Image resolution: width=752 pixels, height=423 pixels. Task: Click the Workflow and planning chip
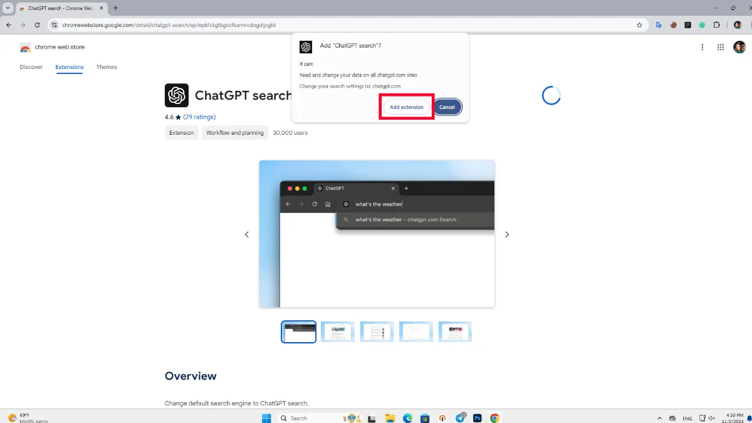[x=235, y=133]
